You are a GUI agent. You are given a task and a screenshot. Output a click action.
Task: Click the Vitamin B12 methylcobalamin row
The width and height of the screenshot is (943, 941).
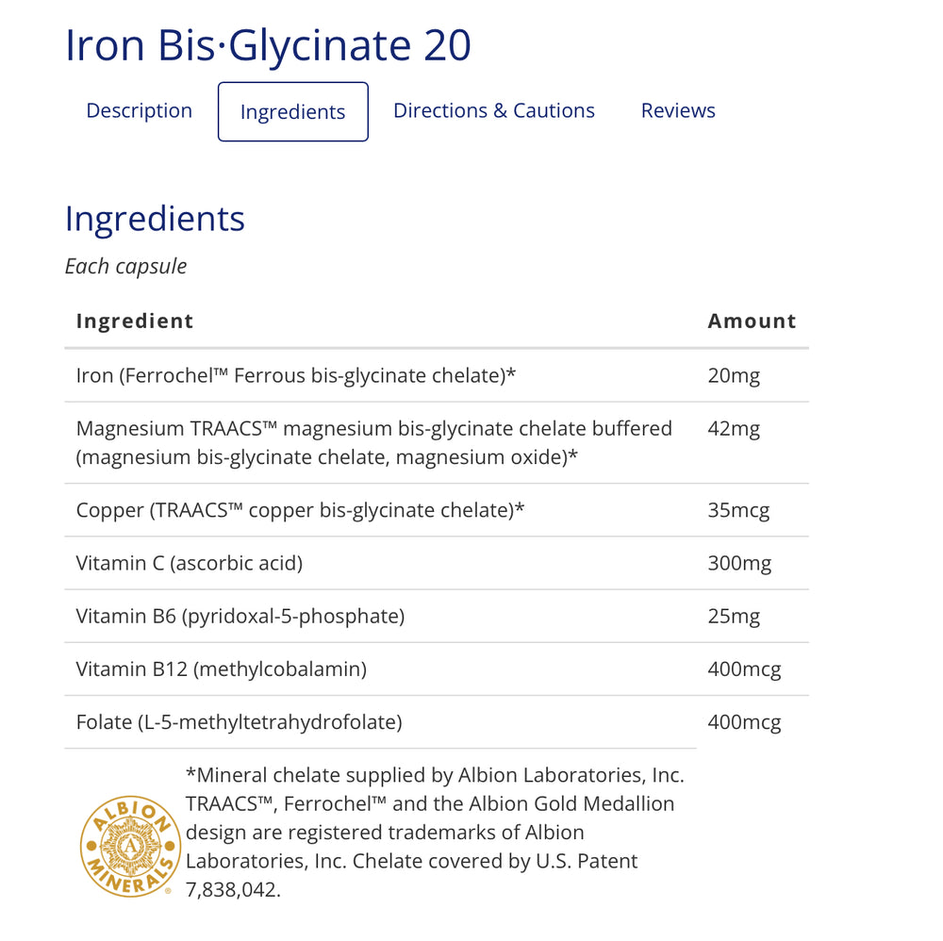437,669
